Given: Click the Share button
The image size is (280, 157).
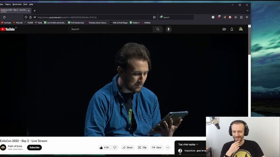Looking at the screenshot, I should pyautogui.click(x=127, y=147).
